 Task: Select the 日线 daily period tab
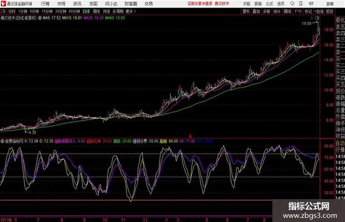tap(86, 11)
